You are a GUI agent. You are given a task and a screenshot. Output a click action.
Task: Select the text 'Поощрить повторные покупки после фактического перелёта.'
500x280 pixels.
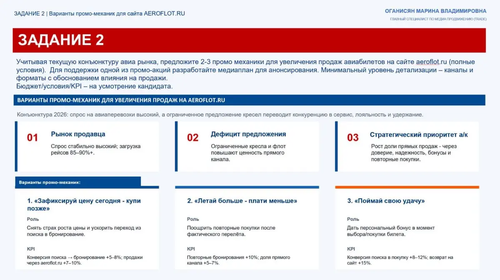[x=231, y=231]
